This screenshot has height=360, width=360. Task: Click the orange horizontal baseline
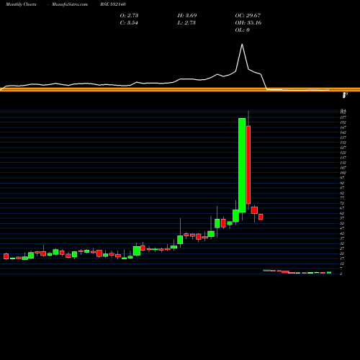(180, 89)
